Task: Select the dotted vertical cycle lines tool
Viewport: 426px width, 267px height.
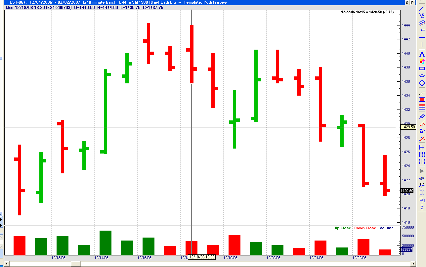Action: [422, 154]
